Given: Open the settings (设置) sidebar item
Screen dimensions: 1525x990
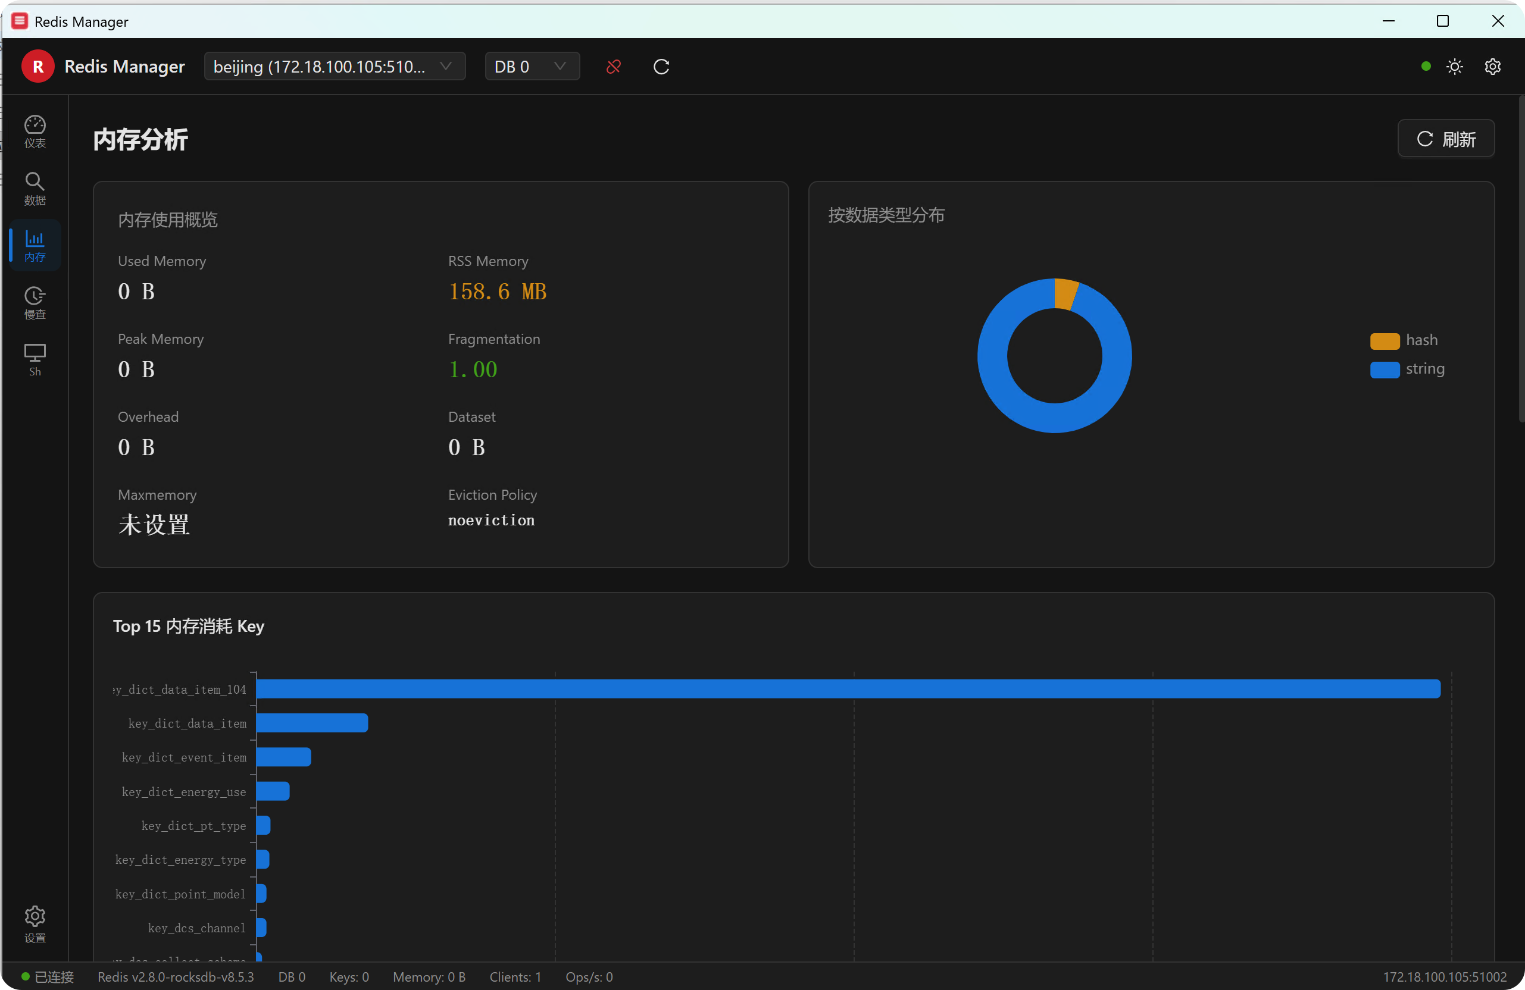Looking at the screenshot, I should point(35,924).
